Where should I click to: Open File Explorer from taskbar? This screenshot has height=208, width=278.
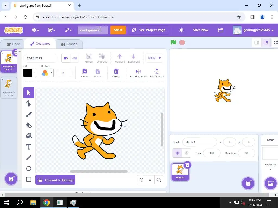point(33,203)
